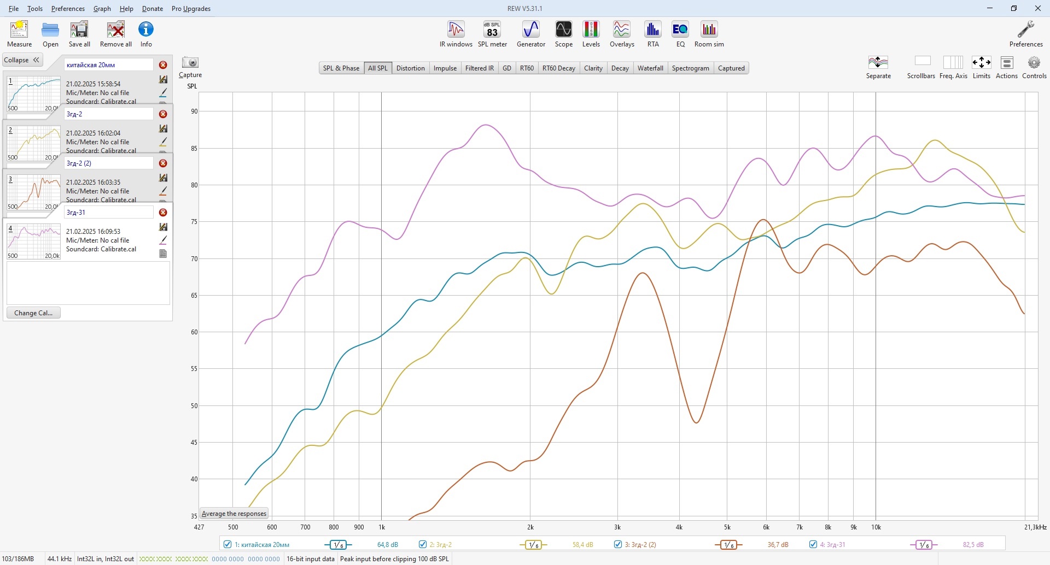Image resolution: width=1050 pixels, height=565 pixels.
Task: Click the 'Average the responses' button
Action: 234,514
